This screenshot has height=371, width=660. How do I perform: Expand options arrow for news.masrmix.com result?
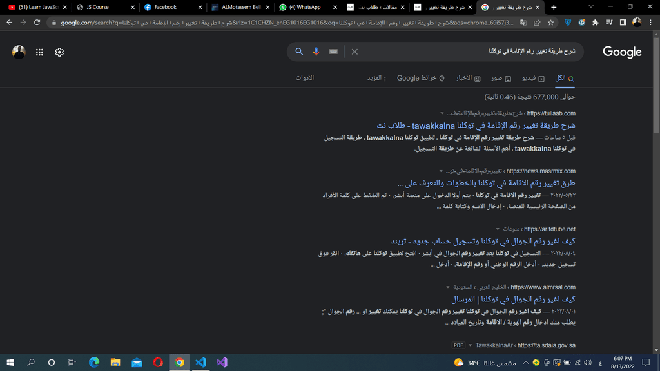pos(441,171)
